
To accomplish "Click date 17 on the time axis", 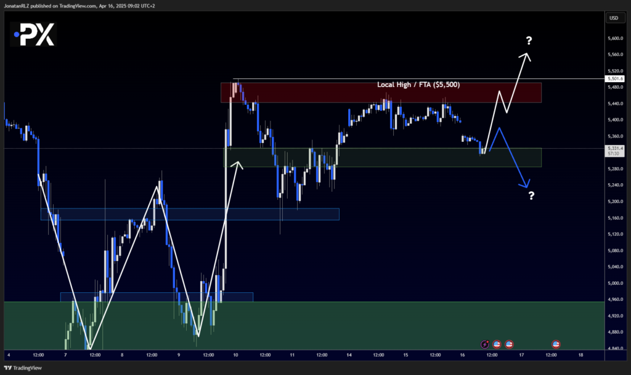I will (x=521, y=355).
